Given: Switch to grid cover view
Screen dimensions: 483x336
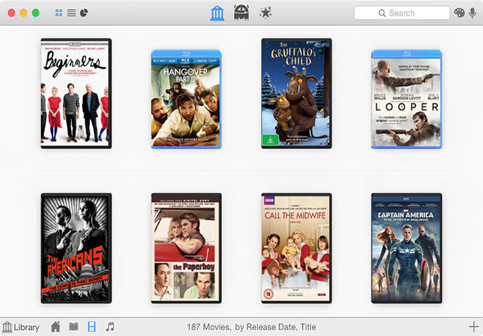Looking at the screenshot, I should tap(59, 12).
